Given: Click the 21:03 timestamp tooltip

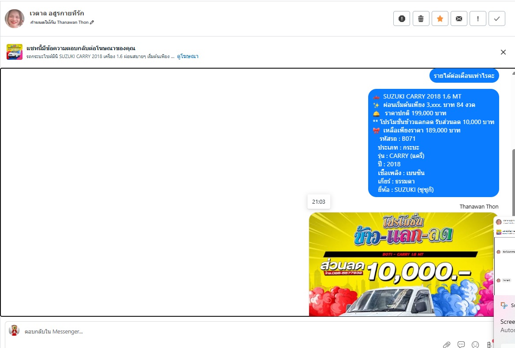Looking at the screenshot, I should pyautogui.click(x=319, y=202).
